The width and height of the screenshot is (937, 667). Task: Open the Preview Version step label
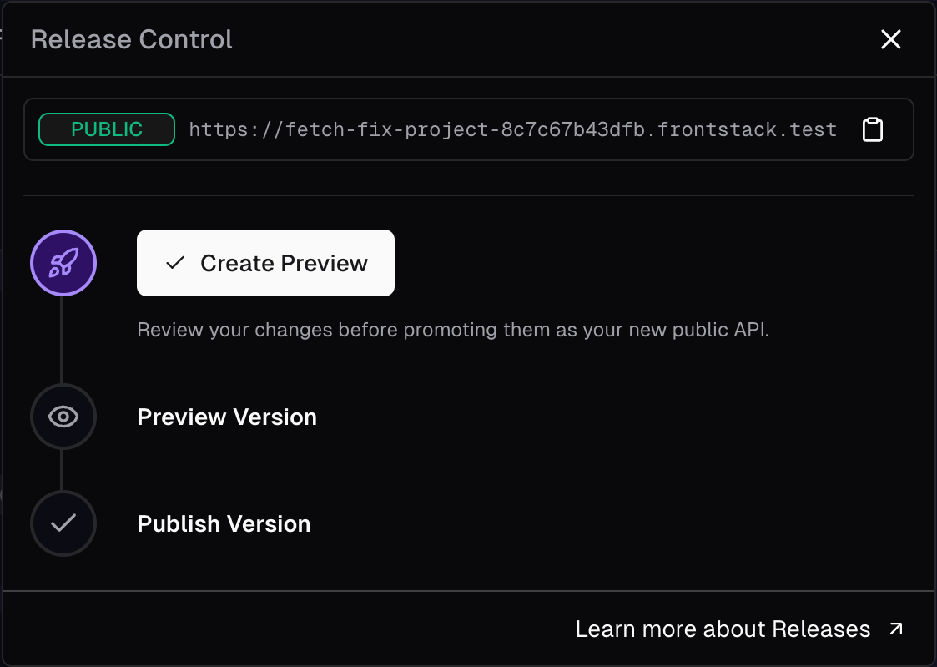tap(227, 417)
